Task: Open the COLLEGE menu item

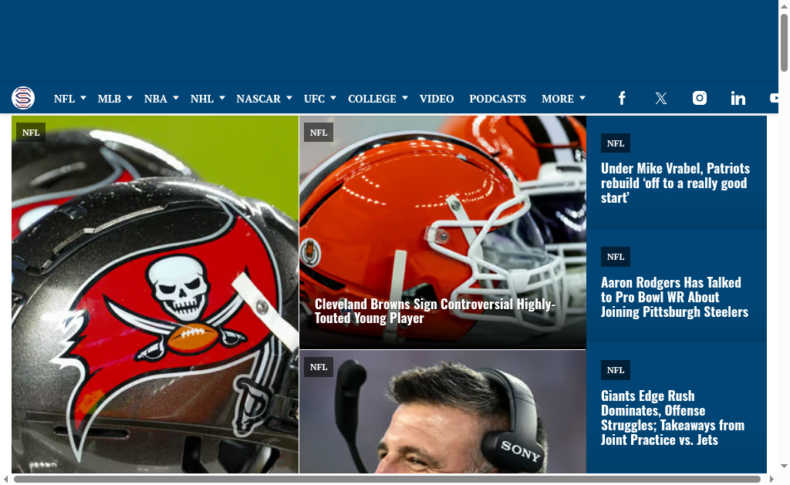Action: click(x=373, y=99)
